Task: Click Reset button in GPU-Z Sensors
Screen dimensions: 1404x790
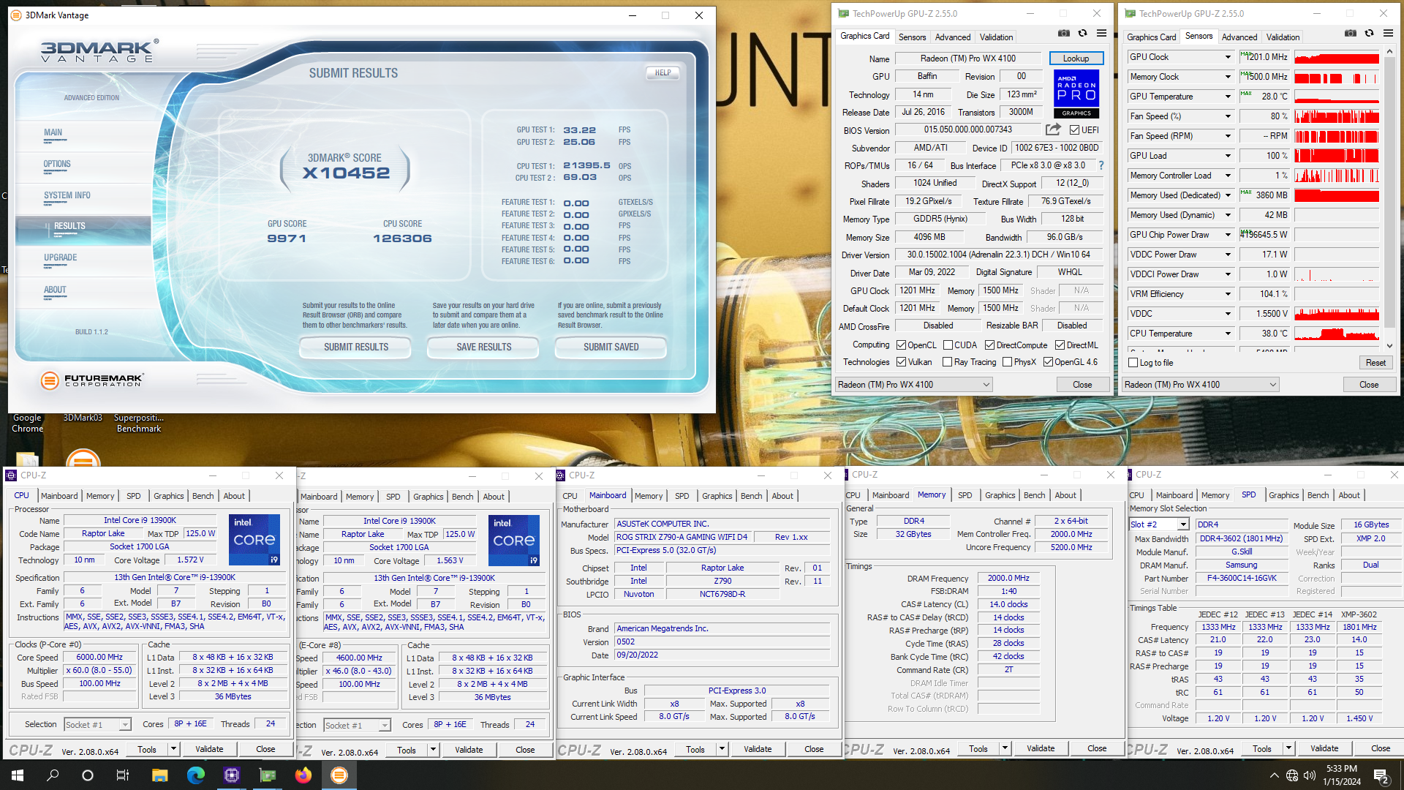Action: coord(1375,363)
